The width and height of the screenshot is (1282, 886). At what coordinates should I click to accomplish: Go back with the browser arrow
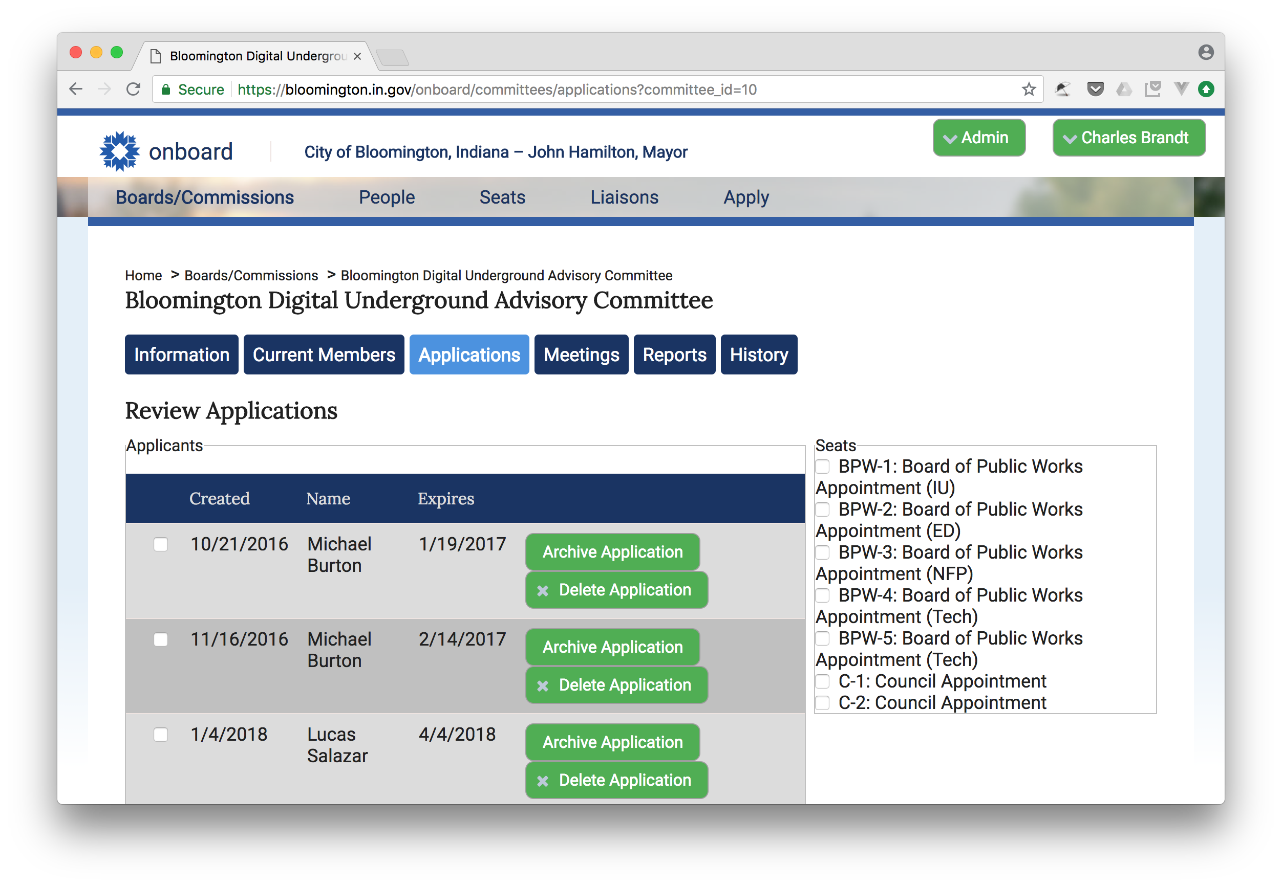tap(76, 90)
